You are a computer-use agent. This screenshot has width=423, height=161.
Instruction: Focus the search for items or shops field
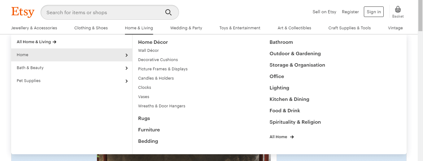110,12
